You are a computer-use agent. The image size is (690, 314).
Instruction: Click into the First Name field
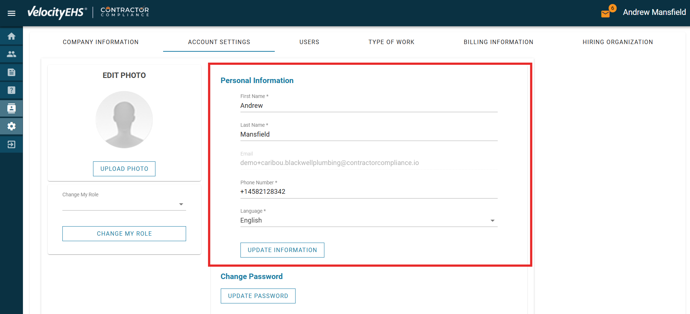click(369, 106)
